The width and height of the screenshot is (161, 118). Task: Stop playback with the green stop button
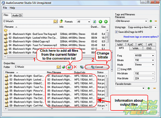[106, 22]
